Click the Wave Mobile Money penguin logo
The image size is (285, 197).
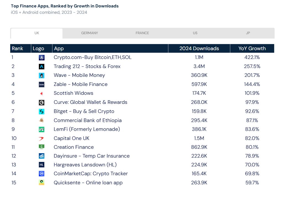point(42,75)
